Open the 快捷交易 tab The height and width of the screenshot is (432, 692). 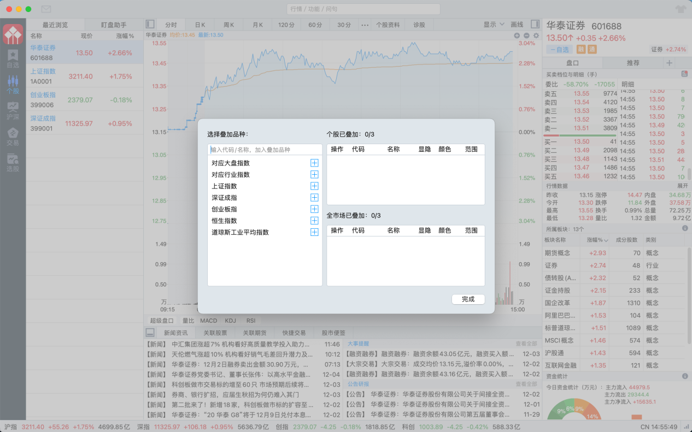tap(294, 333)
